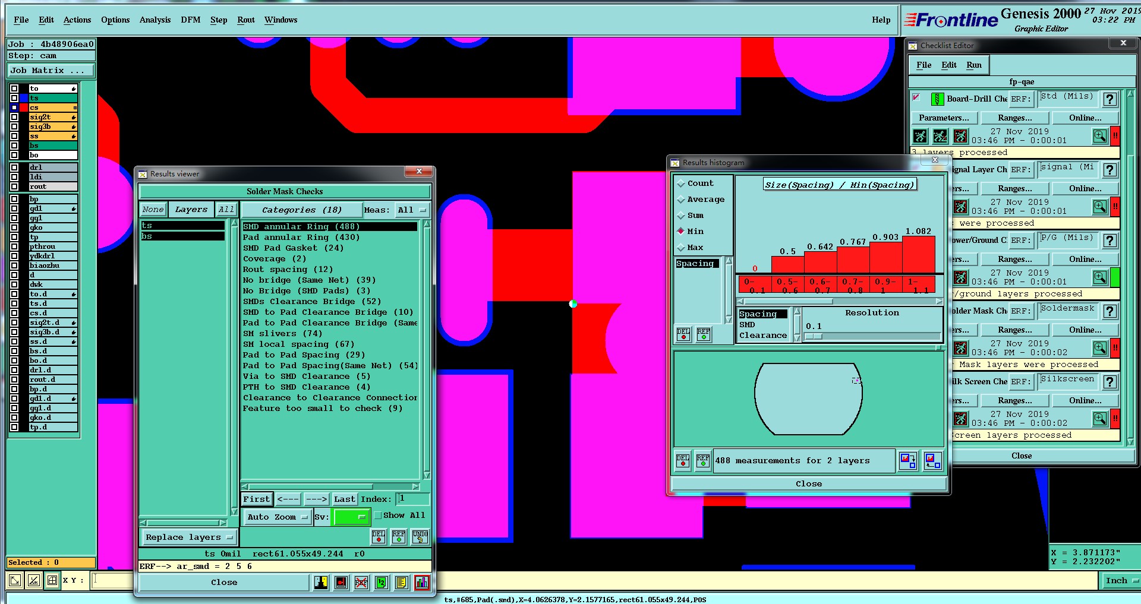Open the histogram chart icon in Results viewer

pos(422,583)
